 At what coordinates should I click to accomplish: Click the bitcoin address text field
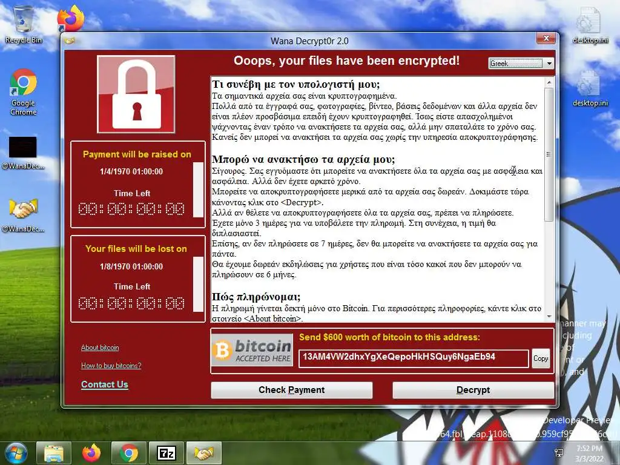tap(413, 358)
